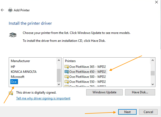Click Printers list scroll down arrow

(x=153, y=84)
